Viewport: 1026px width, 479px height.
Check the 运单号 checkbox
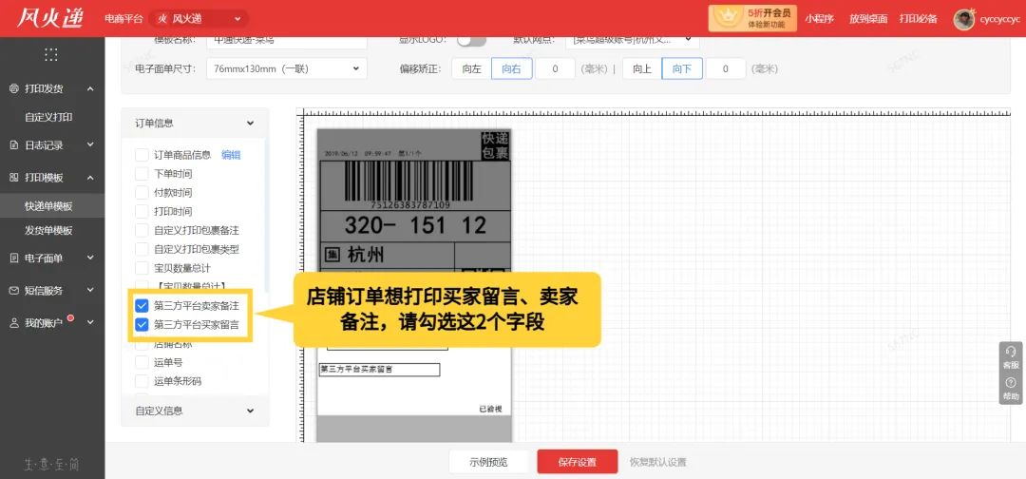pyautogui.click(x=142, y=362)
